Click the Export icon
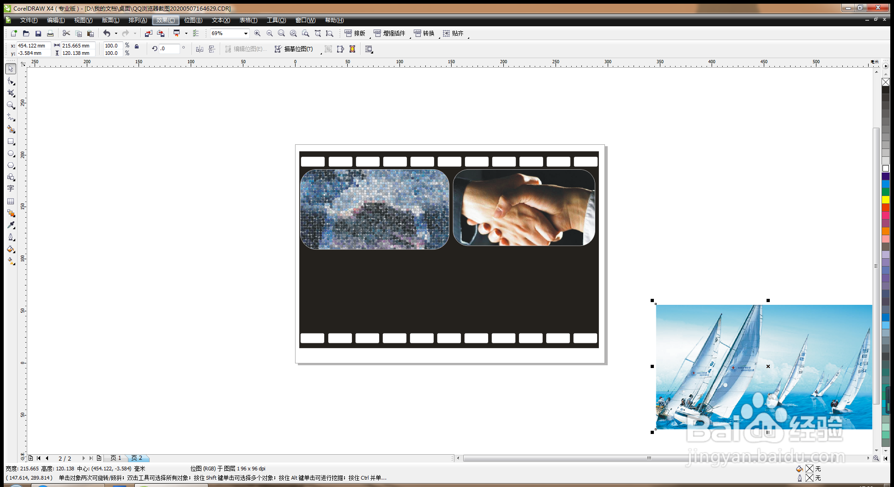The width and height of the screenshot is (894, 487). pyautogui.click(x=161, y=33)
